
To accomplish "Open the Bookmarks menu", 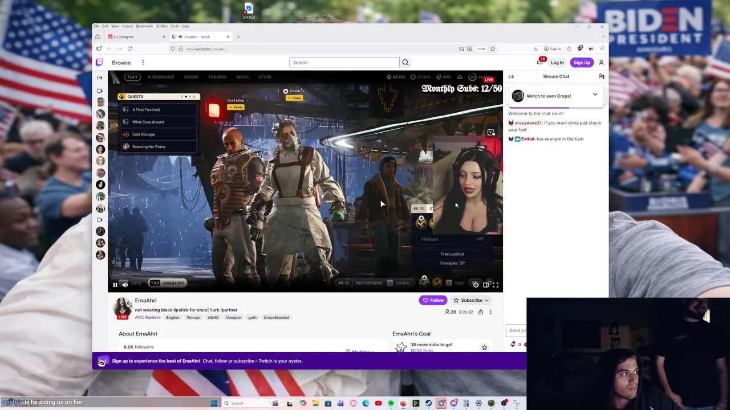I will [144, 26].
